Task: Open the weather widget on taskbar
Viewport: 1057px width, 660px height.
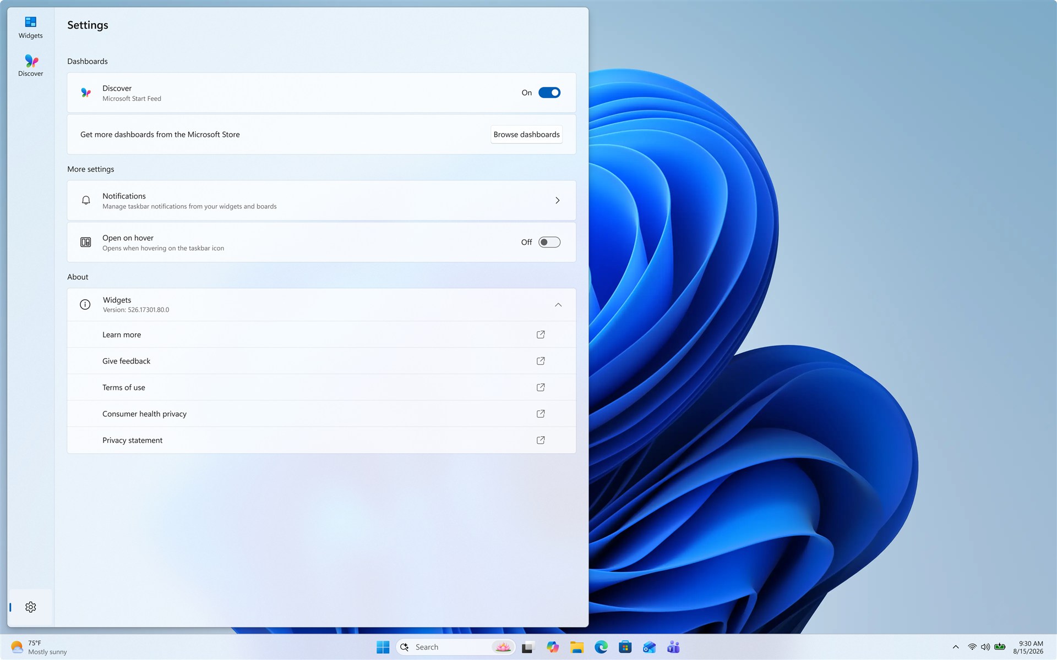Action: pyautogui.click(x=39, y=647)
